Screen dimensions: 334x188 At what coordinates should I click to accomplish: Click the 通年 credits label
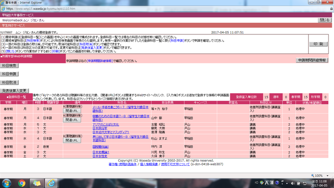pos(276,97)
